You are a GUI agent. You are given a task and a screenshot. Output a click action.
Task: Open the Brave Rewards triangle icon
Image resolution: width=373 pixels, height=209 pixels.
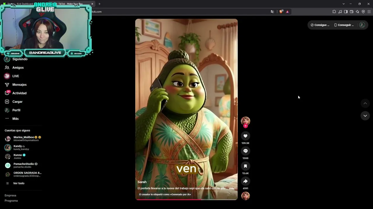point(287,12)
